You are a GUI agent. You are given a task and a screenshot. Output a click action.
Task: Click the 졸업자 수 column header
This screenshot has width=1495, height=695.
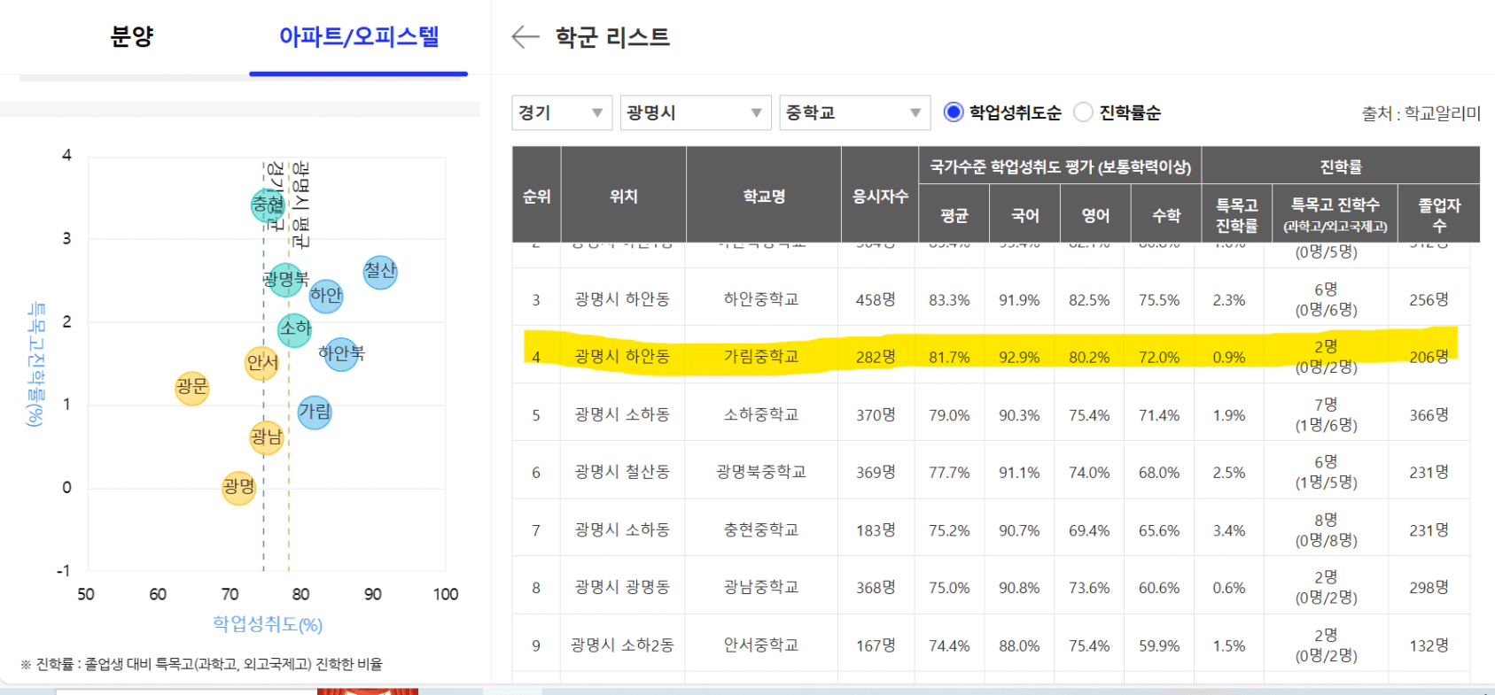(1439, 215)
